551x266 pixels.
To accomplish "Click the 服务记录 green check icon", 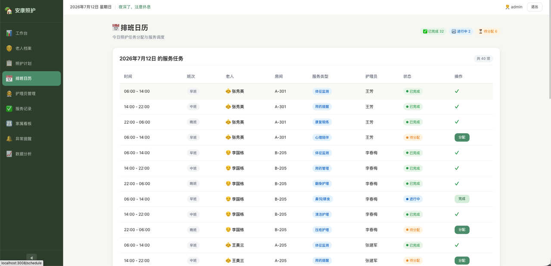I will pos(9,109).
